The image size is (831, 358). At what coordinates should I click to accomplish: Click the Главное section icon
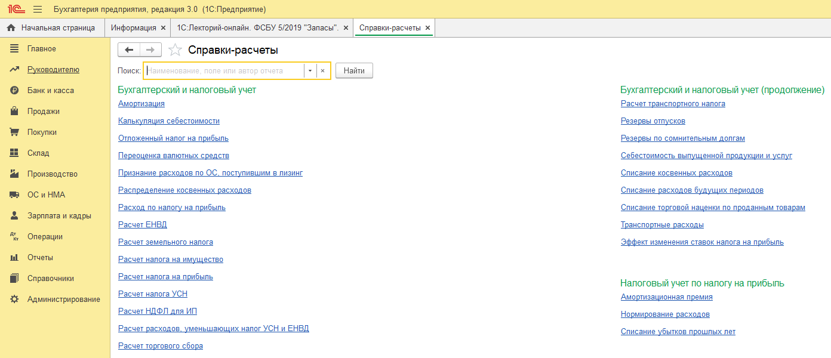point(14,49)
